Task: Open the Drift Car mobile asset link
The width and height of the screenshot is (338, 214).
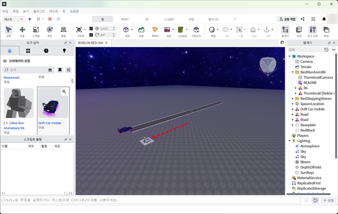Action: pyautogui.click(x=50, y=123)
